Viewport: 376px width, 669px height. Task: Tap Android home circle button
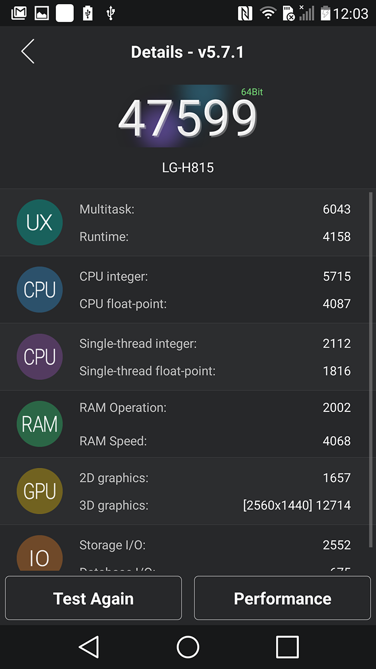[x=188, y=647]
